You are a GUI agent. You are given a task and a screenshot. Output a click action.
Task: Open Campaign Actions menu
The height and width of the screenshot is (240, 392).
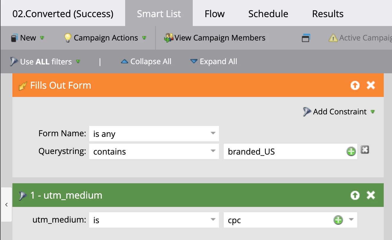(105, 38)
